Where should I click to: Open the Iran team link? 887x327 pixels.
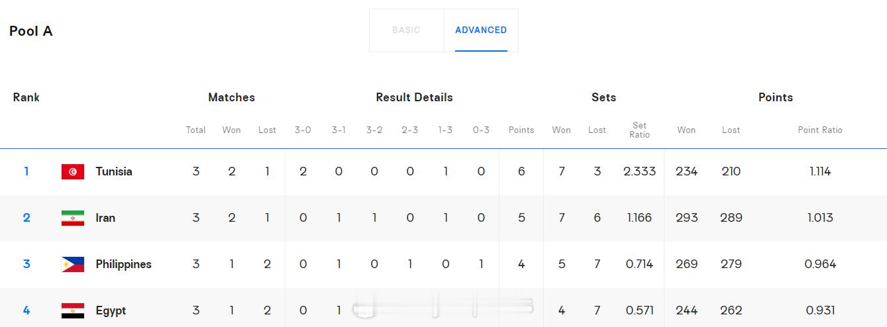pos(105,218)
